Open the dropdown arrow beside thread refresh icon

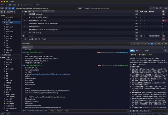[x=135, y=44]
